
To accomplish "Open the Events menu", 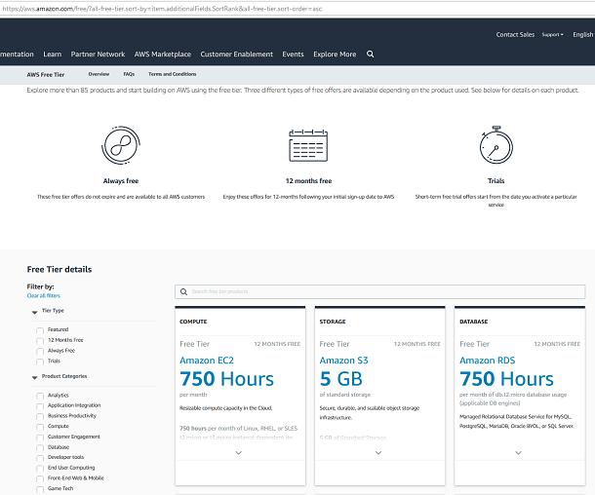I will pyautogui.click(x=293, y=55).
